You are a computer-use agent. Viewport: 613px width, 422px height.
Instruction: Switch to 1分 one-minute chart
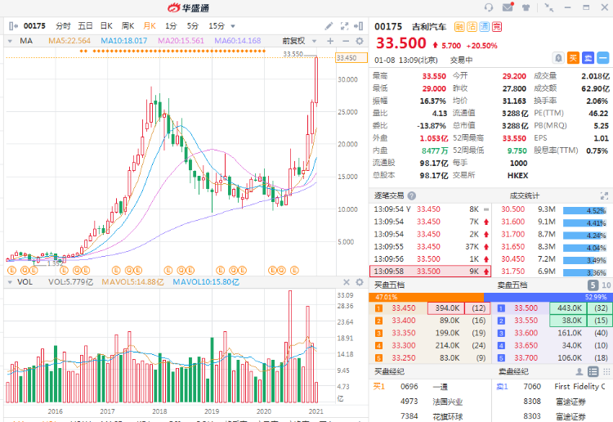171,26
